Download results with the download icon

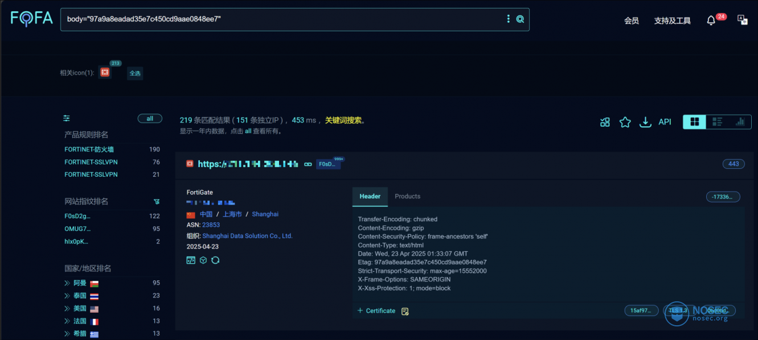[x=645, y=122]
